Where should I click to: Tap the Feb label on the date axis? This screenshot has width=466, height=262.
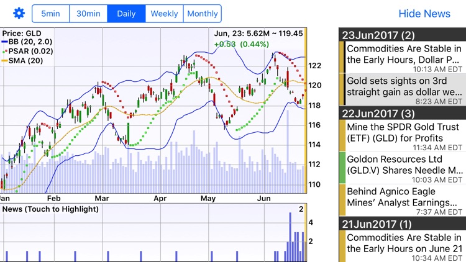tap(54, 199)
